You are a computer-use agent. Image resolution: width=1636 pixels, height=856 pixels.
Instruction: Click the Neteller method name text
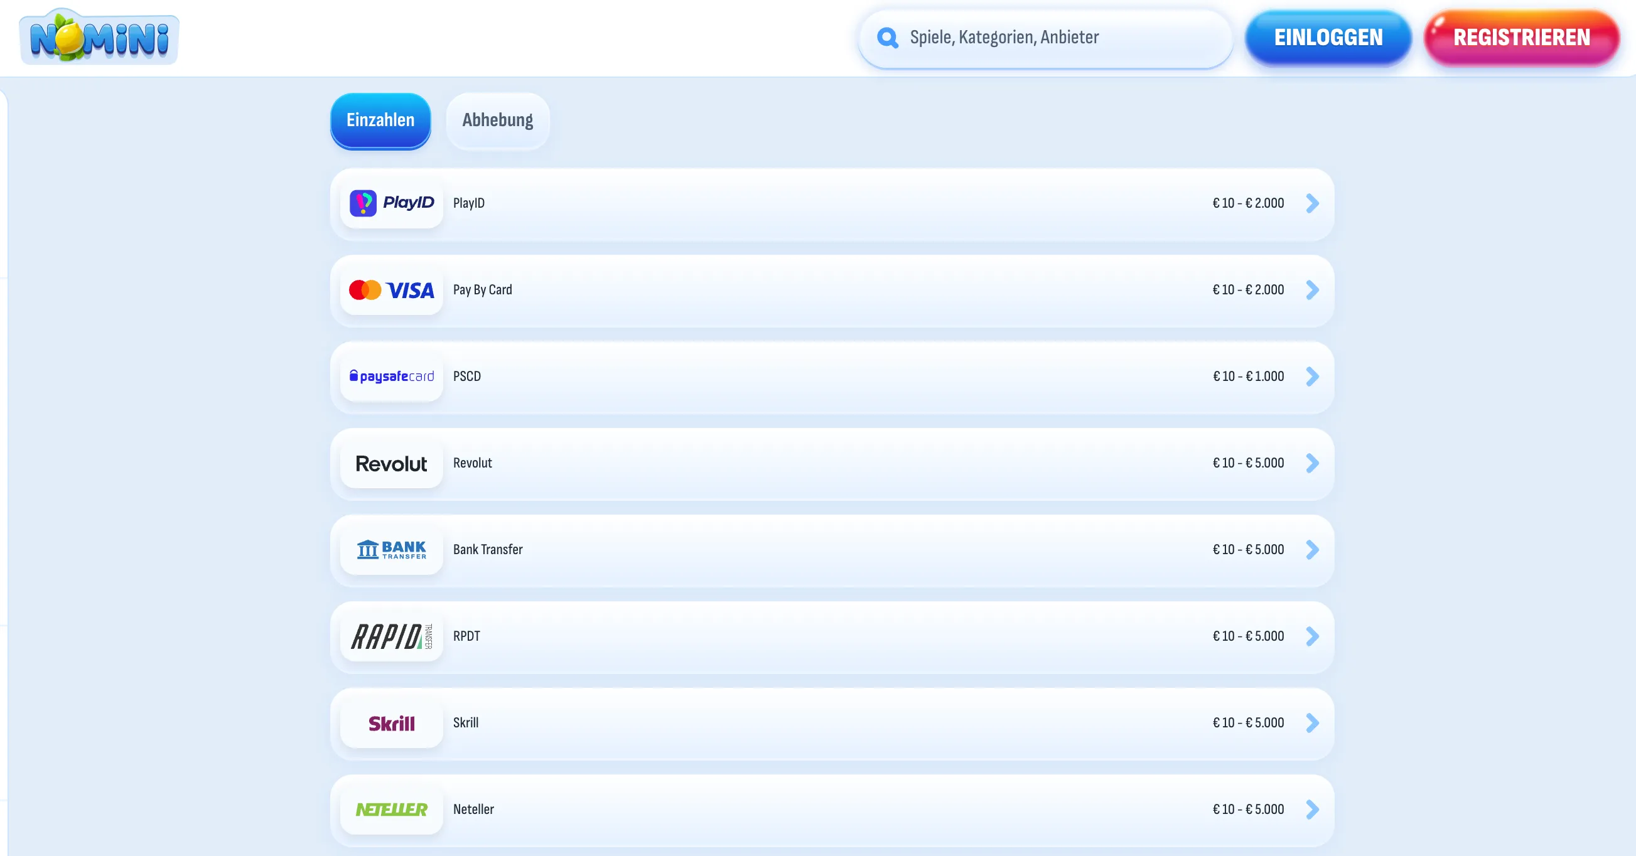point(474,810)
